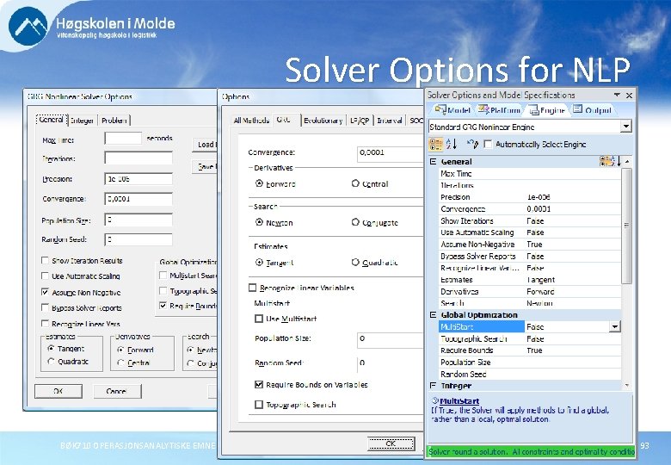Click Population Size field in Options dialog
The image size is (671, 465).
point(391,340)
